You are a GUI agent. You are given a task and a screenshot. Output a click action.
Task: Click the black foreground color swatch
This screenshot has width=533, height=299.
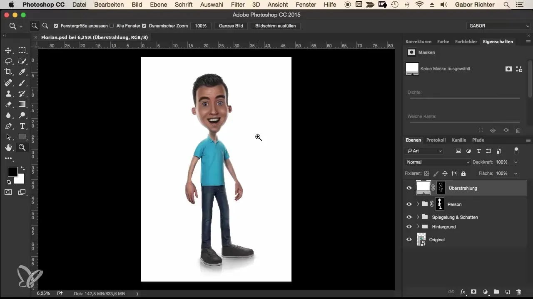(x=12, y=172)
